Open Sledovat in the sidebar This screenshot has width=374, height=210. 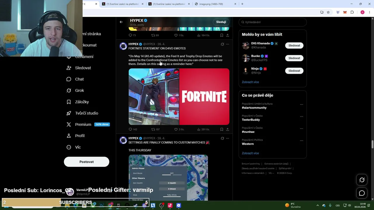point(79,68)
